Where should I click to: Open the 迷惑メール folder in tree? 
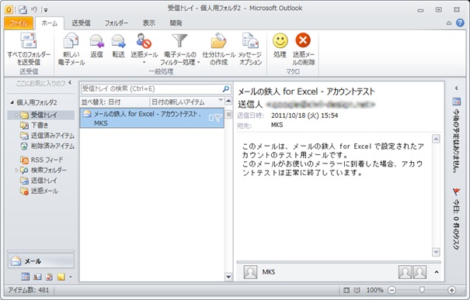pyautogui.click(x=44, y=191)
